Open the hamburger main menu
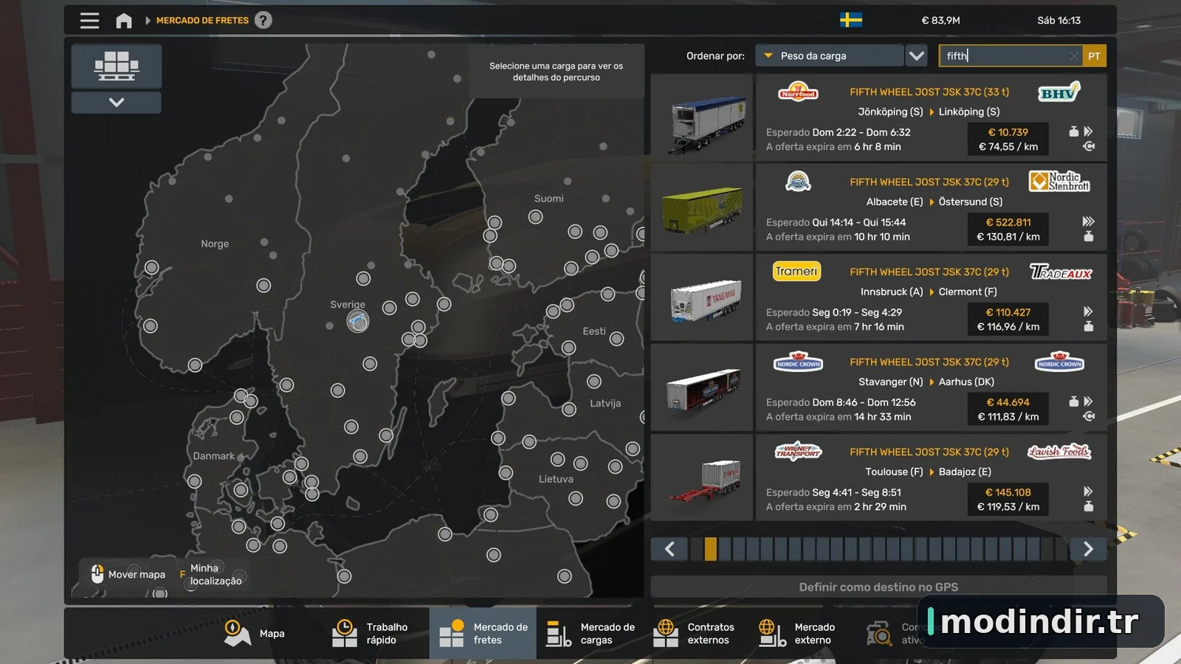 (89, 21)
